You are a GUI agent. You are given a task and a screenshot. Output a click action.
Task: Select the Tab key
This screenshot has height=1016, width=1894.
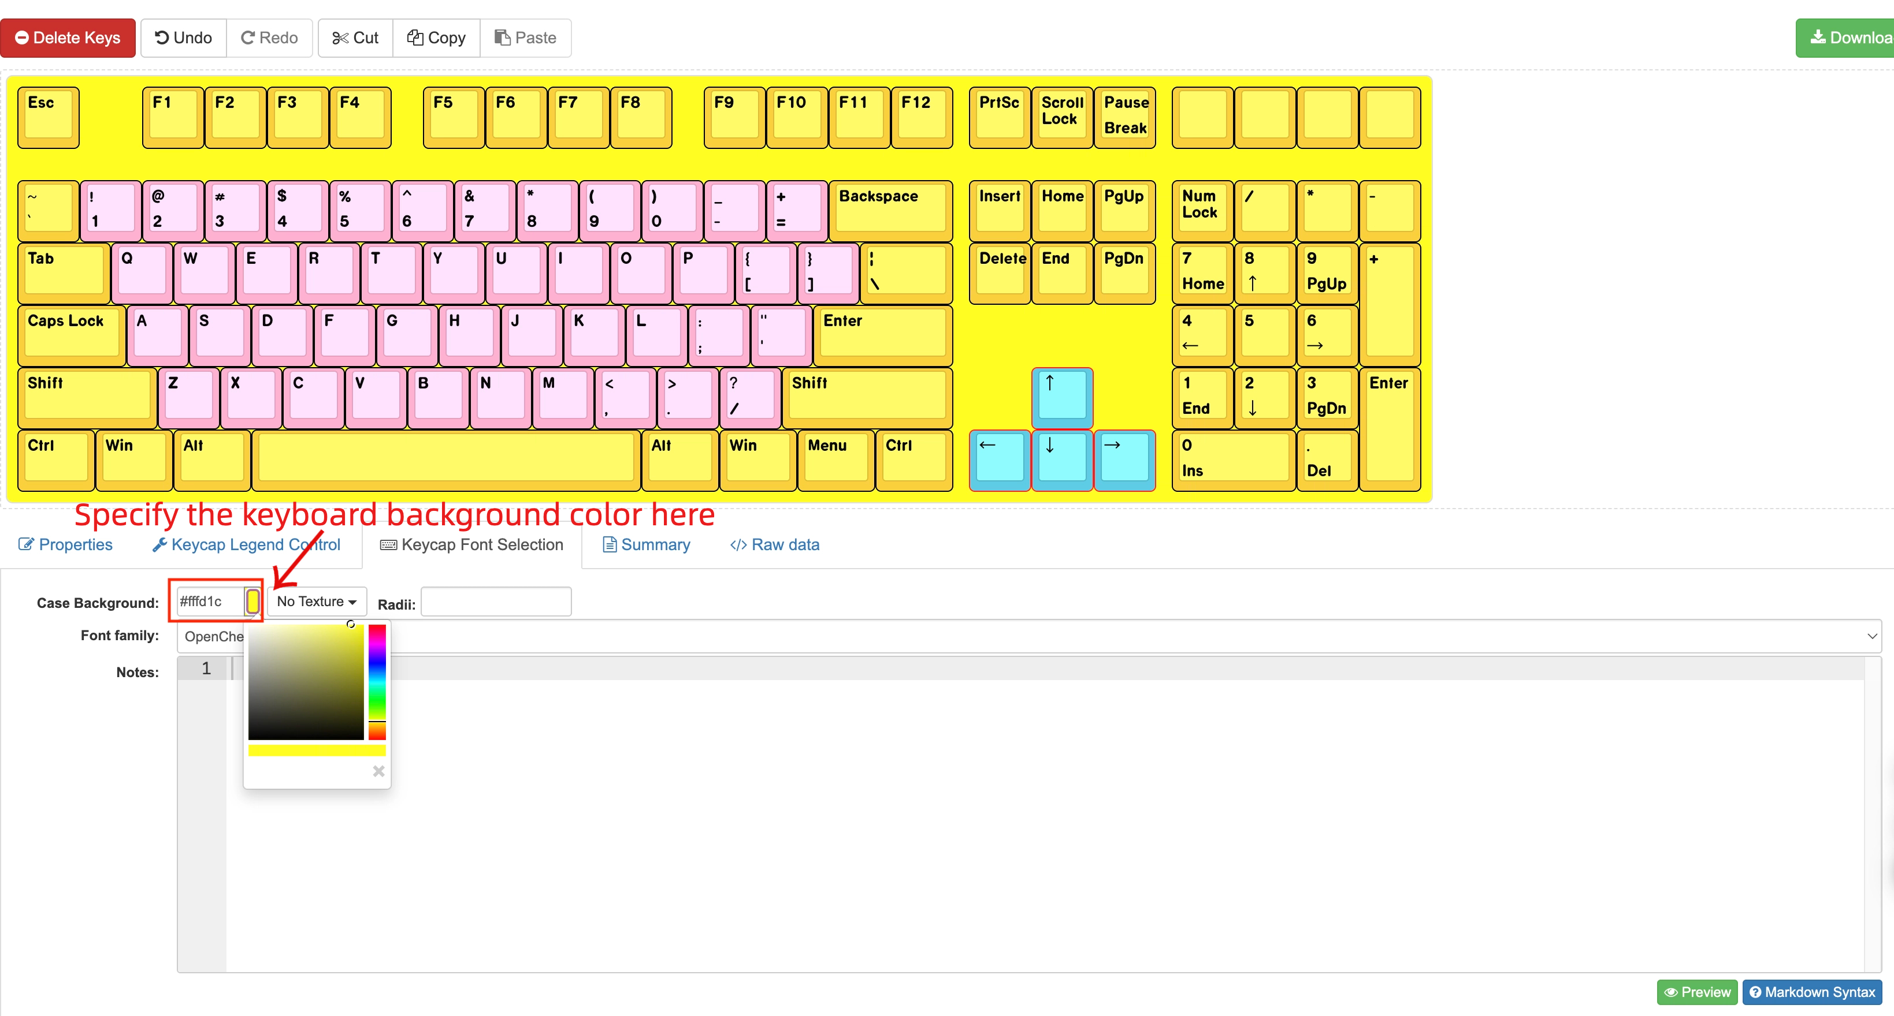click(64, 273)
